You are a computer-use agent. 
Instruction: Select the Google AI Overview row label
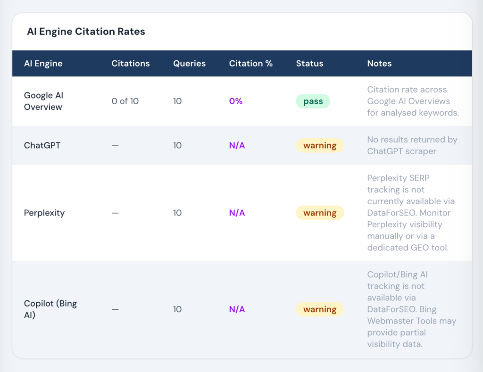pyautogui.click(x=43, y=101)
